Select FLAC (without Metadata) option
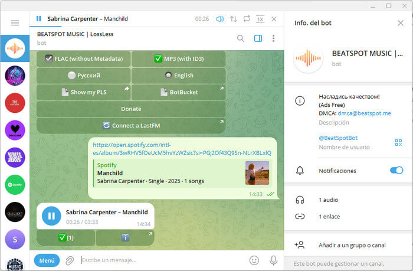Viewport: 413px width, 271px height. [84, 59]
